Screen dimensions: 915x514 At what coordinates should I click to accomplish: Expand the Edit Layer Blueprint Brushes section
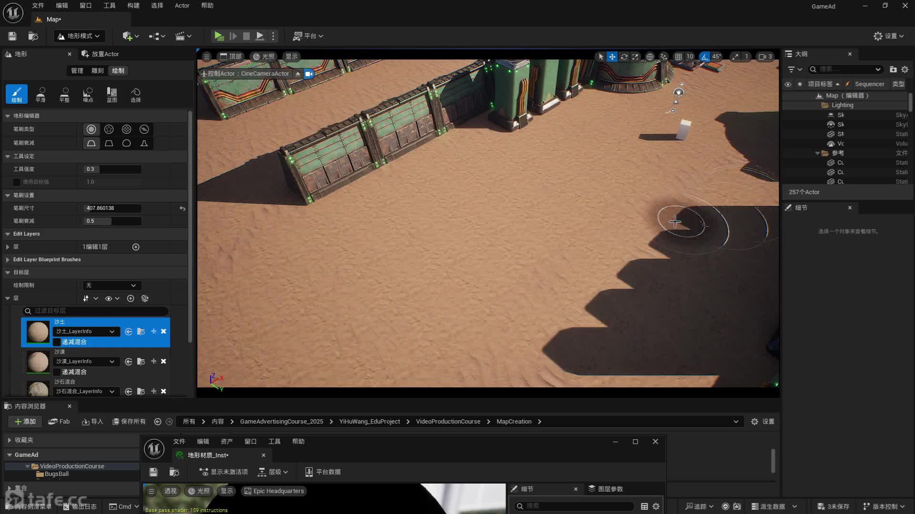(x=8, y=260)
